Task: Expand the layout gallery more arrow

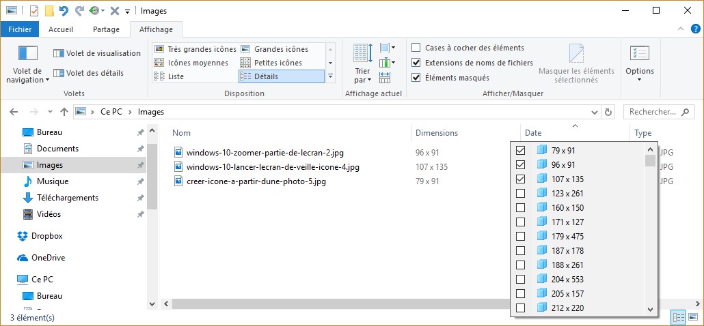Action: coord(330,76)
